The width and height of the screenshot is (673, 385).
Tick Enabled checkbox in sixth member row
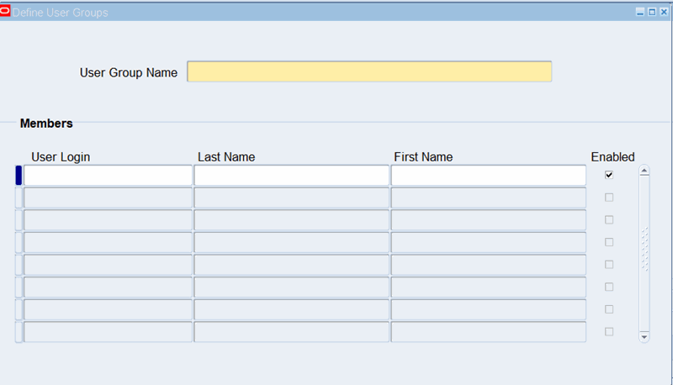tap(608, 287)
